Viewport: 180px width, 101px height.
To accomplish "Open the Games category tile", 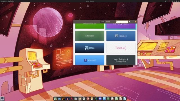I will click(x=90, y=48).
